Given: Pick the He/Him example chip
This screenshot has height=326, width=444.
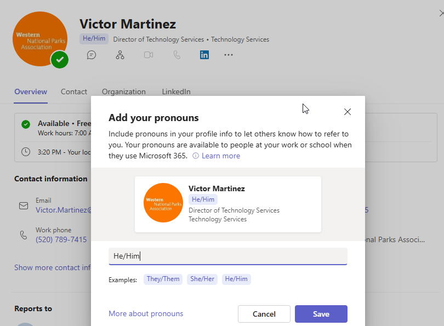Looking at the screenshot, I should 236,279.
